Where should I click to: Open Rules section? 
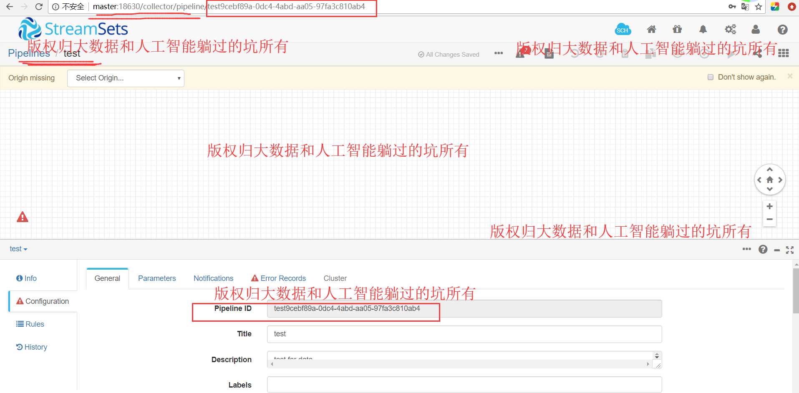(x=30, y=324)
